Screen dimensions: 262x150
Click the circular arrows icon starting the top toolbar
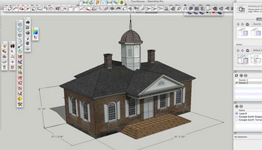tap(9, 9)
